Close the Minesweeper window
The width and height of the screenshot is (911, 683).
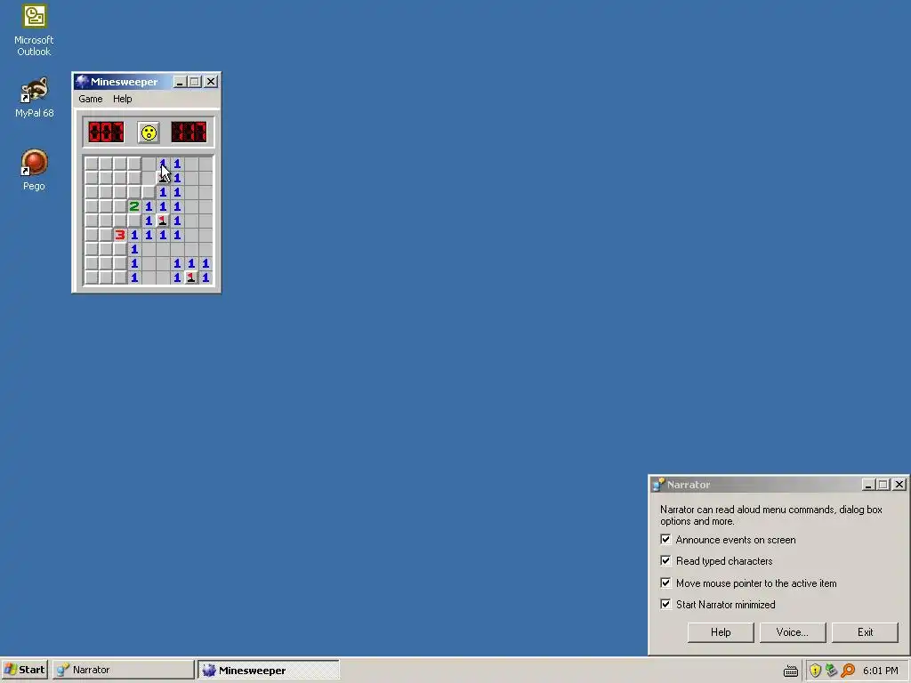coord(211,82)
